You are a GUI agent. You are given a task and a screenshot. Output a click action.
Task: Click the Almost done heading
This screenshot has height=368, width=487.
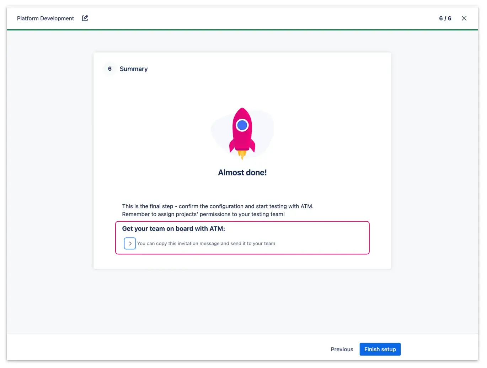click(x=242, y=172)
